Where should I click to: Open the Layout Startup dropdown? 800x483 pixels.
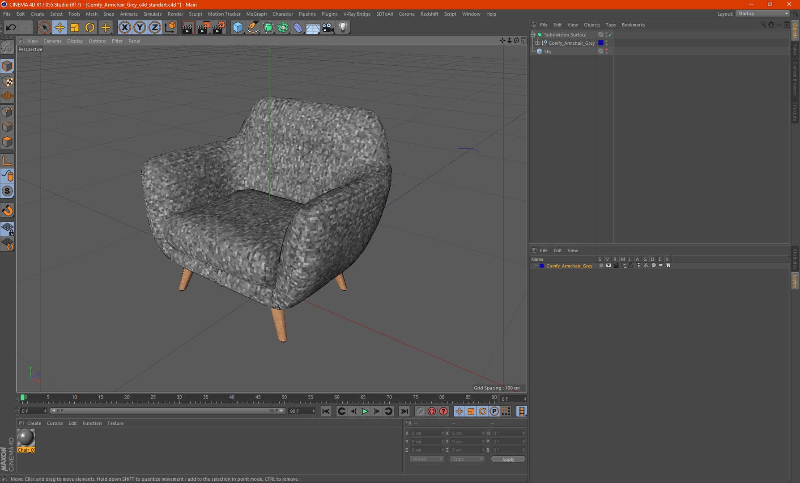click(x=762, y=14)
